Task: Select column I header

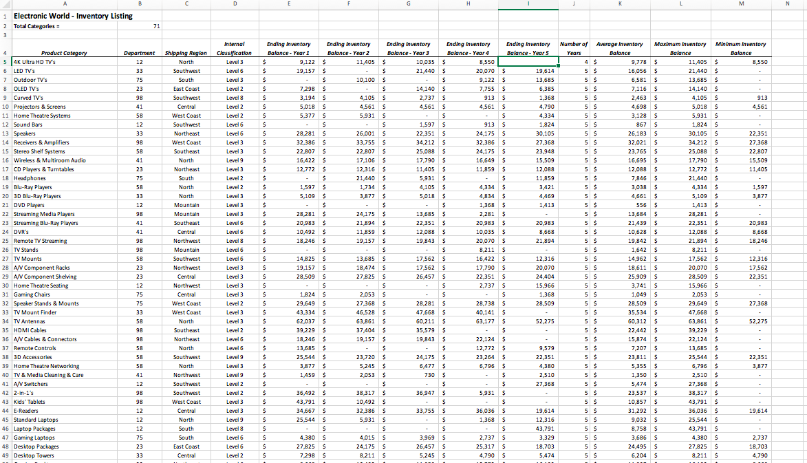Action: [528, 3]
